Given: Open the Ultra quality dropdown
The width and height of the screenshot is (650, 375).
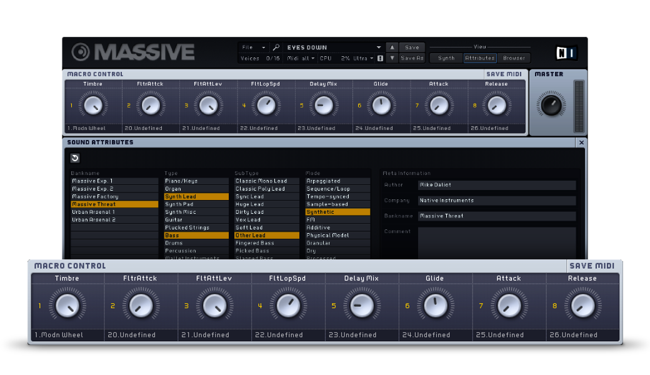Looking at the screenshot, I should pyautogui.click(x=364, y=58).
